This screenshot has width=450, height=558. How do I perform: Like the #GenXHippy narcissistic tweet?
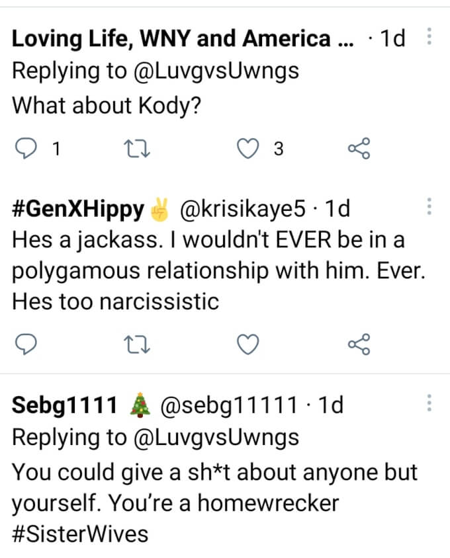click(x=247, y=344)
